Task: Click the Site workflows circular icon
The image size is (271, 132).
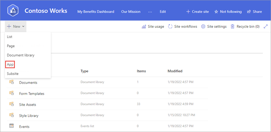Action: [170, 26]
